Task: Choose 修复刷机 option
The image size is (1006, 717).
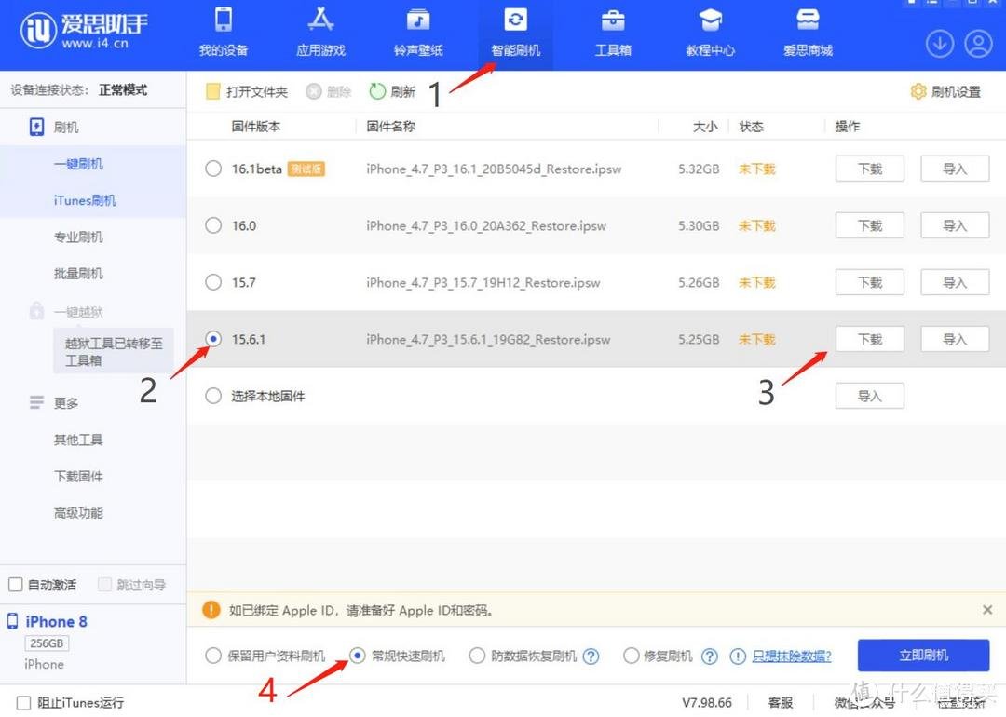Action: (632, 656)
